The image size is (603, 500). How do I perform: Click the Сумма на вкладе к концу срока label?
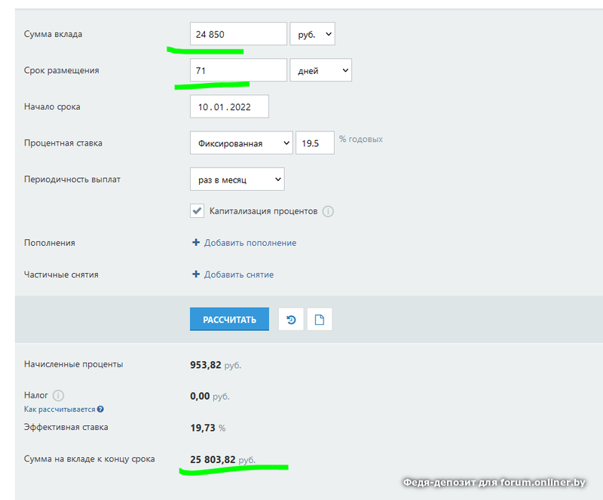(89, 459)
